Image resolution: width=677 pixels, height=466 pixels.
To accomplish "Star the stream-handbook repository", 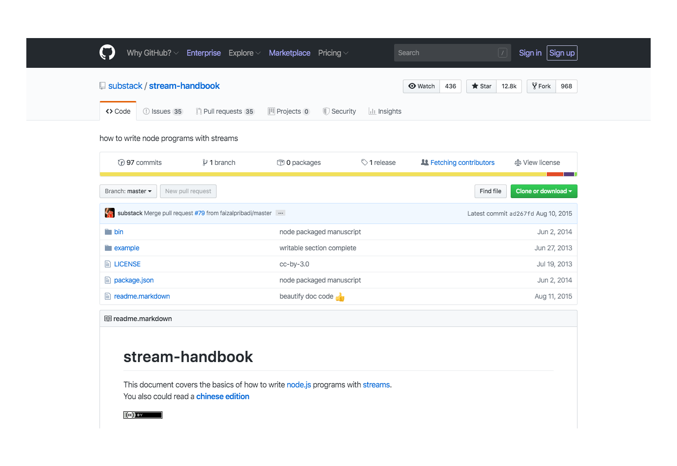I will point(481,86).
